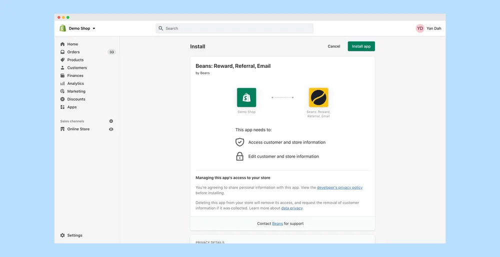Click the green Install app button
Image resolution: width=500 pixels, height=257 pixels.
click(361, 46)
